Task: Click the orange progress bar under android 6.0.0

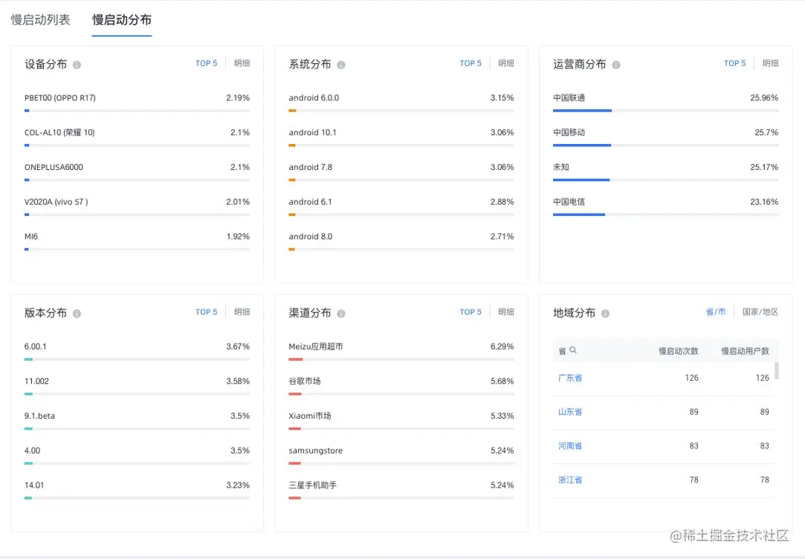Action: (x=292, y=111)
